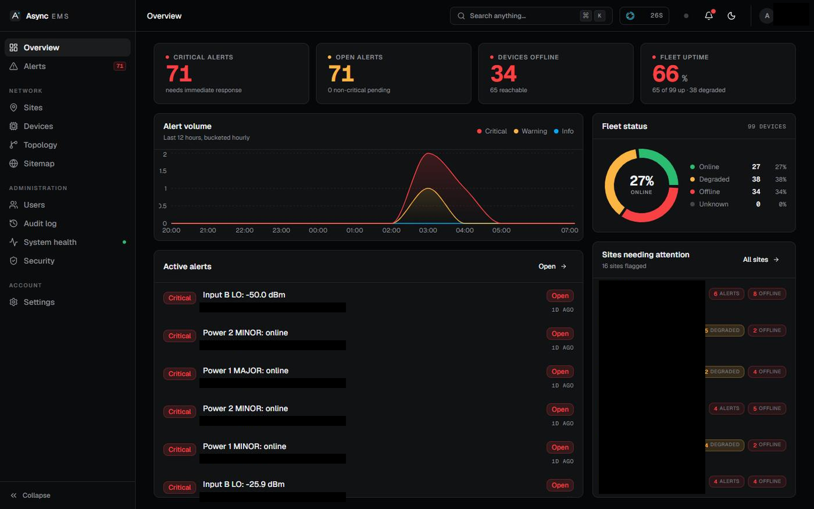Open the Fleet Uptime summary card
814x509 pixels.
pyautogui.click(x=718, y=73)
